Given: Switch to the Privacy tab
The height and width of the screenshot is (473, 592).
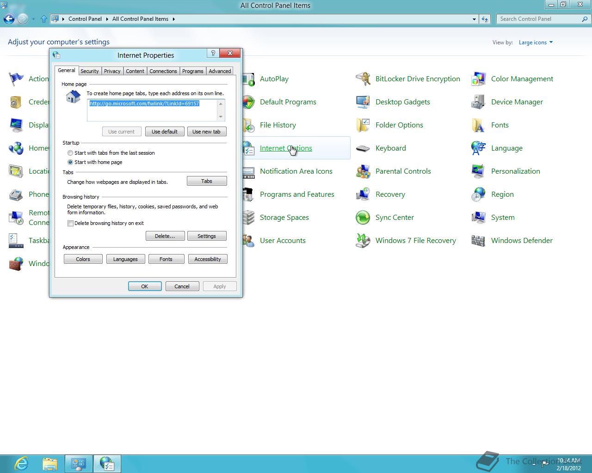Looking at the screenshot, I should 112,71.
